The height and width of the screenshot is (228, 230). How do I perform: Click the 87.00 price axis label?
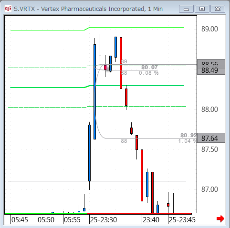[x=209, y=189]
